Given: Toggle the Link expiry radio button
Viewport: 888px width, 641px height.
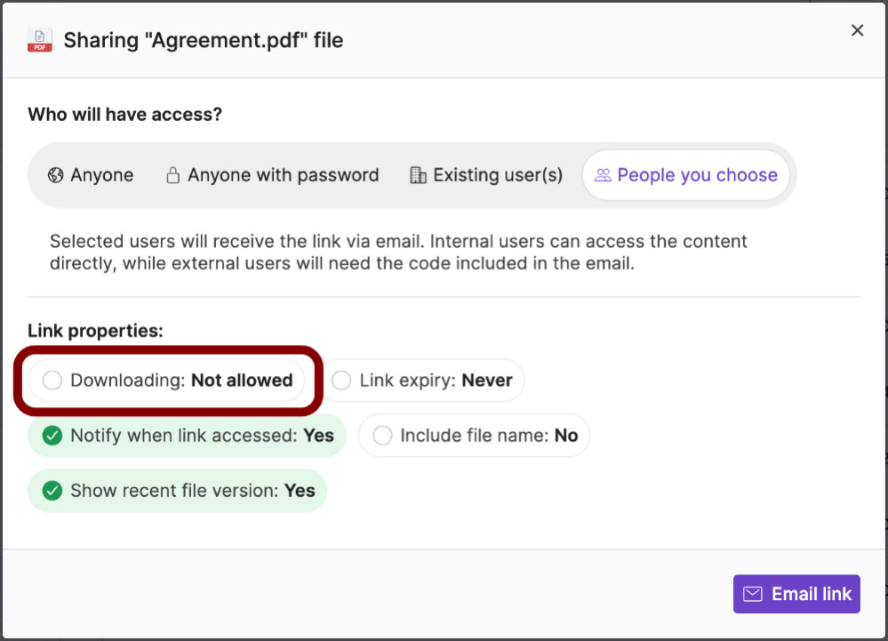Looking at the screenshot, I should pos(341,380).
